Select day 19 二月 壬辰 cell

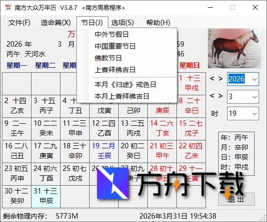click(104, 151)
